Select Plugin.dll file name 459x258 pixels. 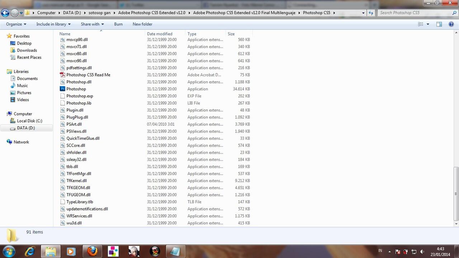[75, 110]
